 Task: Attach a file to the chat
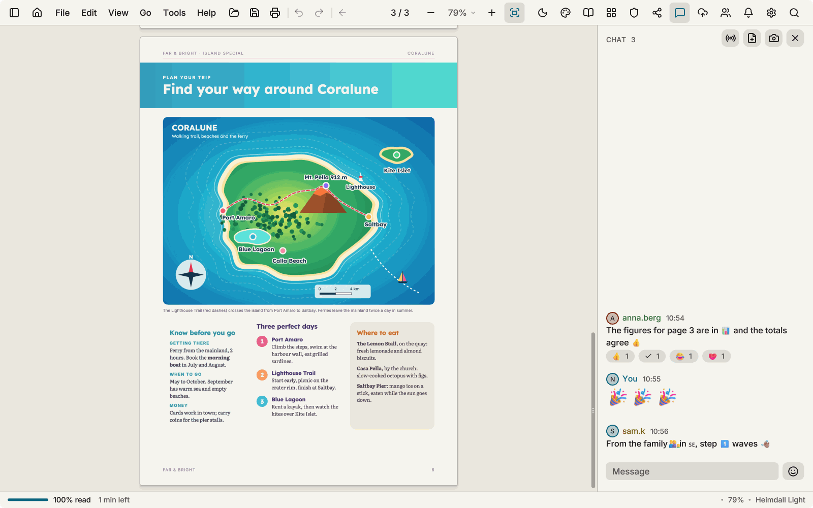point(752,38)
